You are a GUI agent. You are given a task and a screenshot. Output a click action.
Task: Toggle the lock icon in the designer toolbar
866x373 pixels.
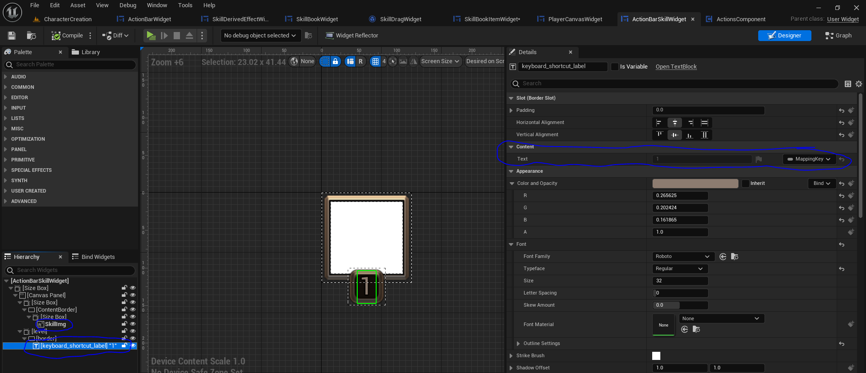pos(336,62)
